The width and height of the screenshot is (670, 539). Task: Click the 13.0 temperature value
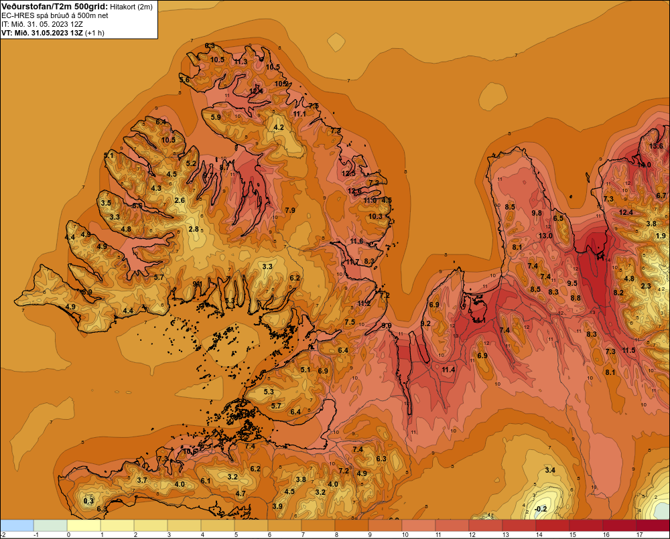point(545,235)
